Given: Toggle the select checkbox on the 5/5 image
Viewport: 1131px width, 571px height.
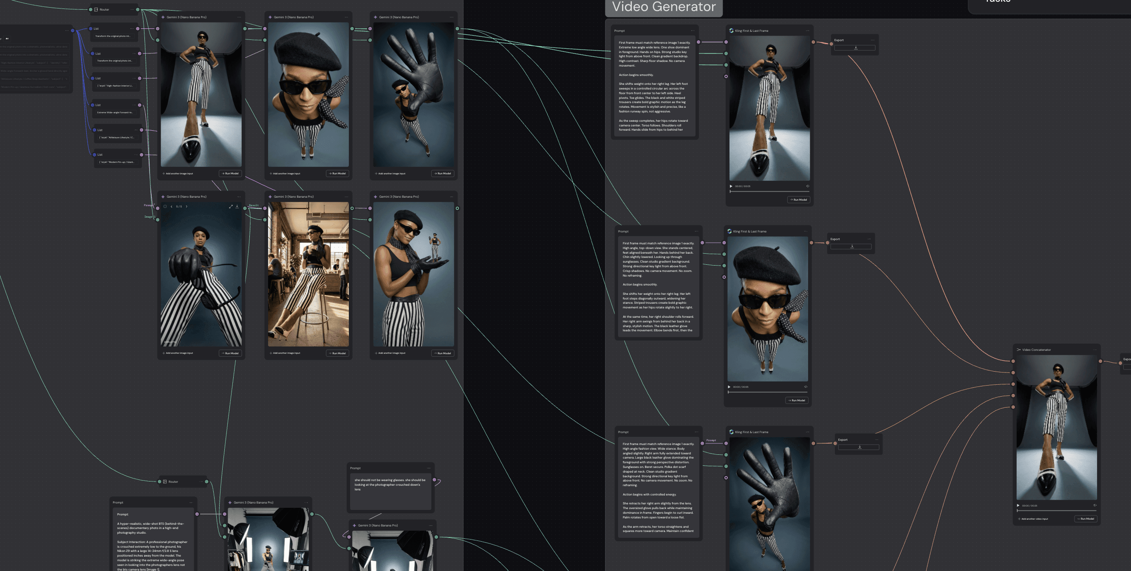Looking at the screenshot, I should coord(165,207).
